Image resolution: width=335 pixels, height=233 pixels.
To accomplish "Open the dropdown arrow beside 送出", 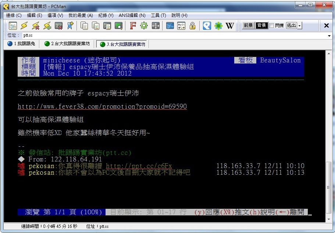I will coord(300,26).
